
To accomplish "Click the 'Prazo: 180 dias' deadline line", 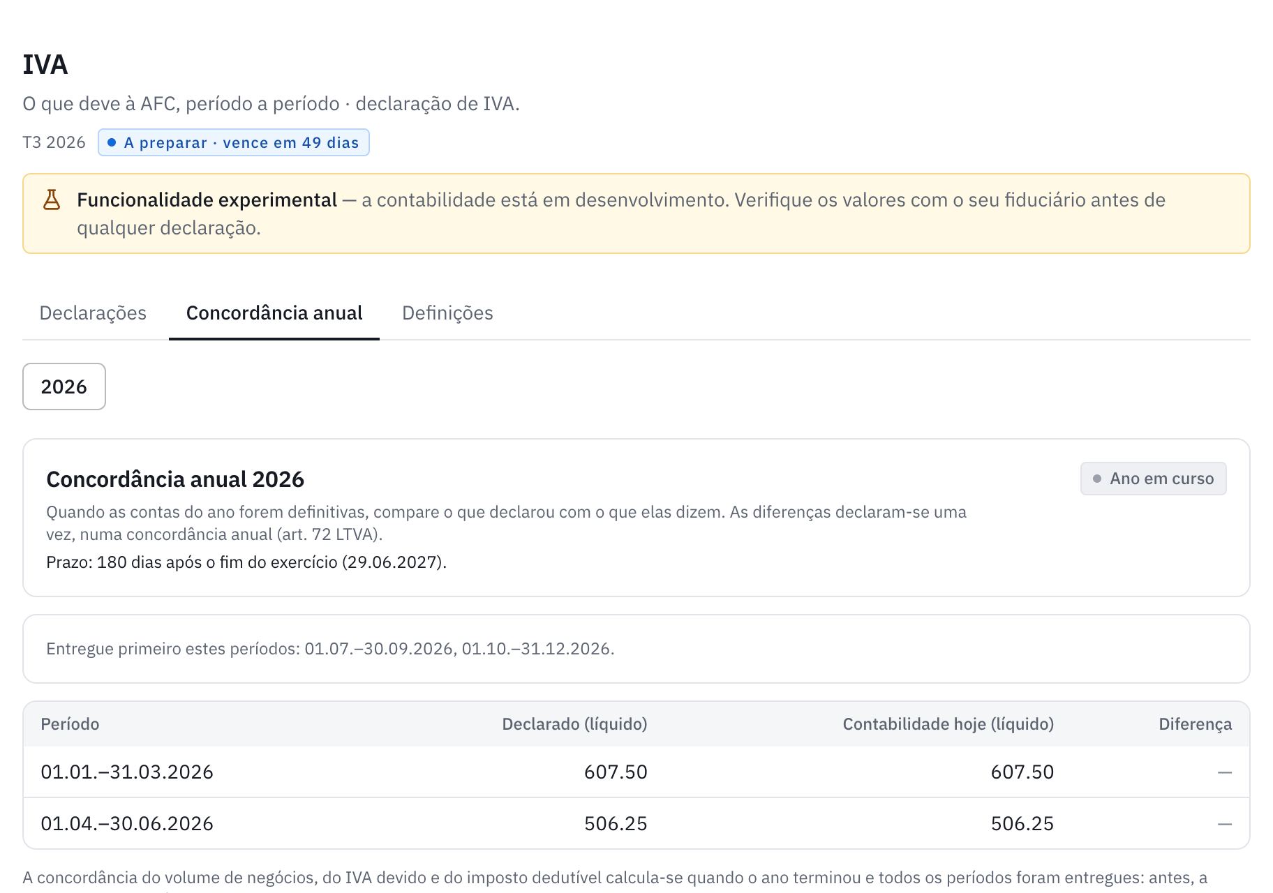I will 246,562.
